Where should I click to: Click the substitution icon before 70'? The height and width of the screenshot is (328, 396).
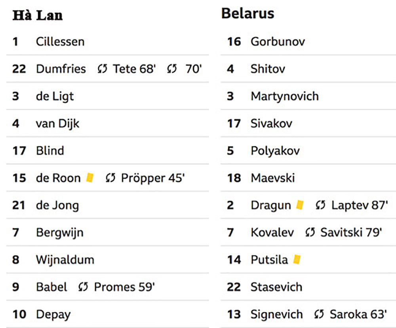click(x=172, y=69)
